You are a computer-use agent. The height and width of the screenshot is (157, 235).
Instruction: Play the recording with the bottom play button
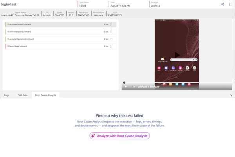[x=126, y=86]
